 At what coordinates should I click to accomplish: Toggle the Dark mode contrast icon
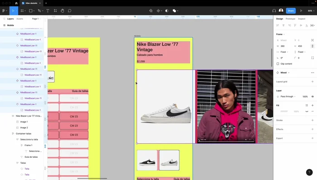coord(167,11)
